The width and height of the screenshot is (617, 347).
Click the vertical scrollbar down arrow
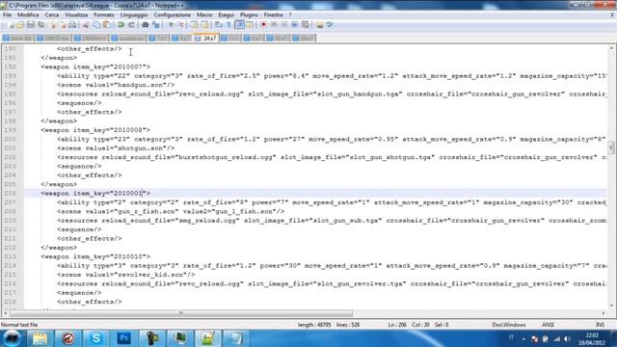coord(611,306)
